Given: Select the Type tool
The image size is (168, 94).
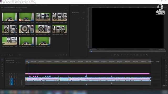Looking at the screenshot, I should [x=2, y=76].
